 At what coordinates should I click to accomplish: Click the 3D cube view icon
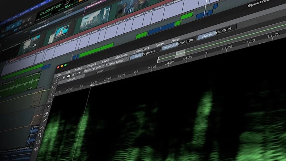click(x=38, y=142)
